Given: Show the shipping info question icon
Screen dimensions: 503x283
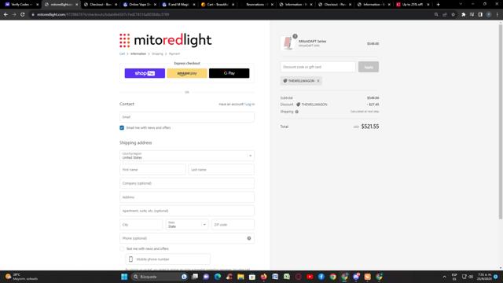Looking at the screenshot, I should [x=297, y=112].
